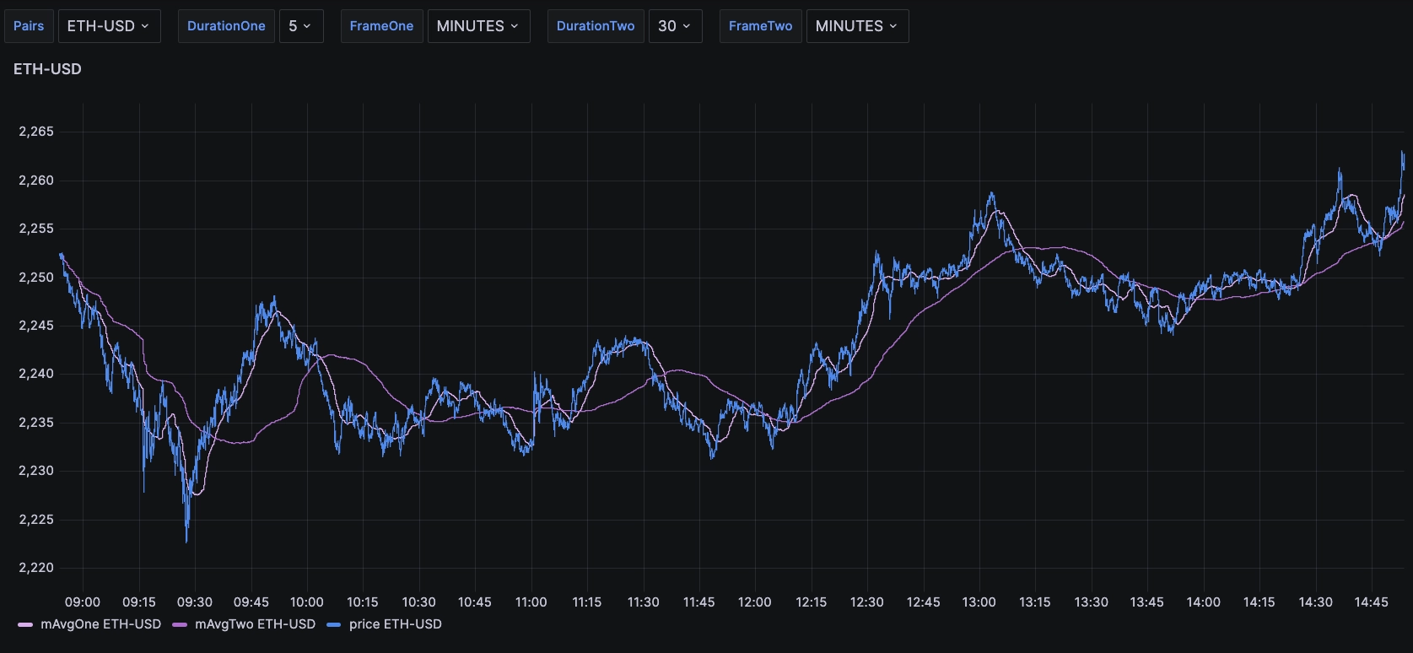
Task: Click the 10:00 time axis label
Action: (x=307, y=602)
